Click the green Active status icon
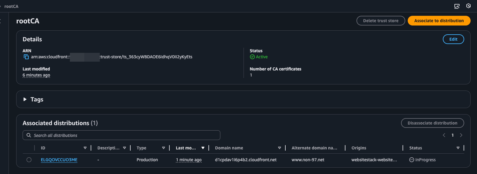This screenshot has height=174, width=477. [252, 57]
